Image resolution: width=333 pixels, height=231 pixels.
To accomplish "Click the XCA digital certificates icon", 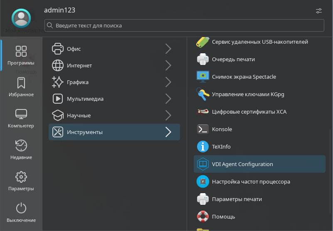I will click(x=202, y=112).
